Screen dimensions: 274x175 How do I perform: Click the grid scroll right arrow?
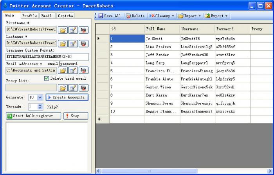click(270, 171)
